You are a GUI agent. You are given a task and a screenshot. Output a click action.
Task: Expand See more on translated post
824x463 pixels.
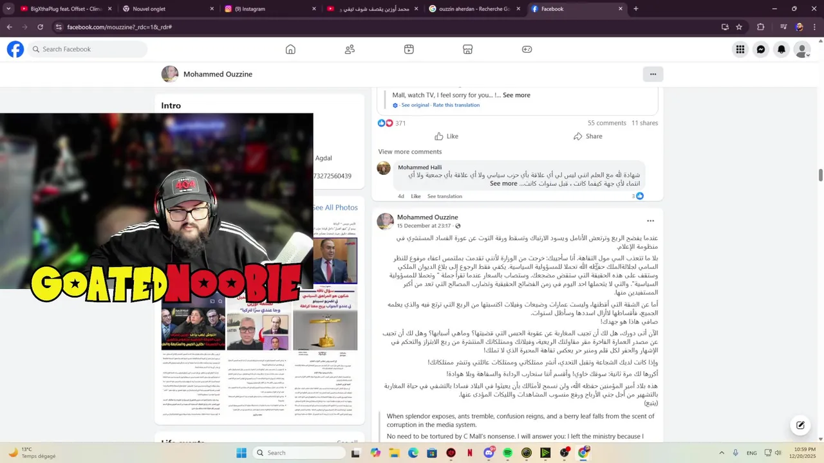click(x=516, y=95)
